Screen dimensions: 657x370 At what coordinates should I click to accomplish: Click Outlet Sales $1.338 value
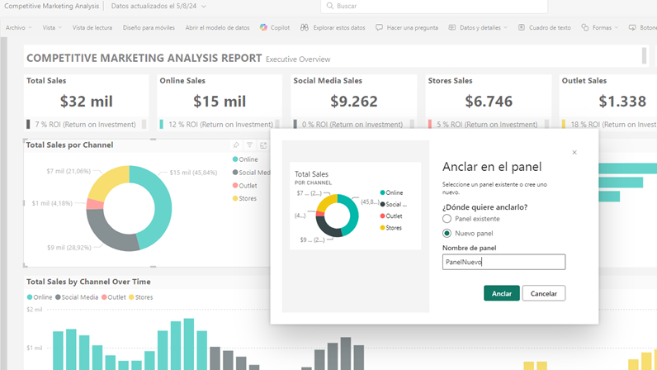pos(622,101)
